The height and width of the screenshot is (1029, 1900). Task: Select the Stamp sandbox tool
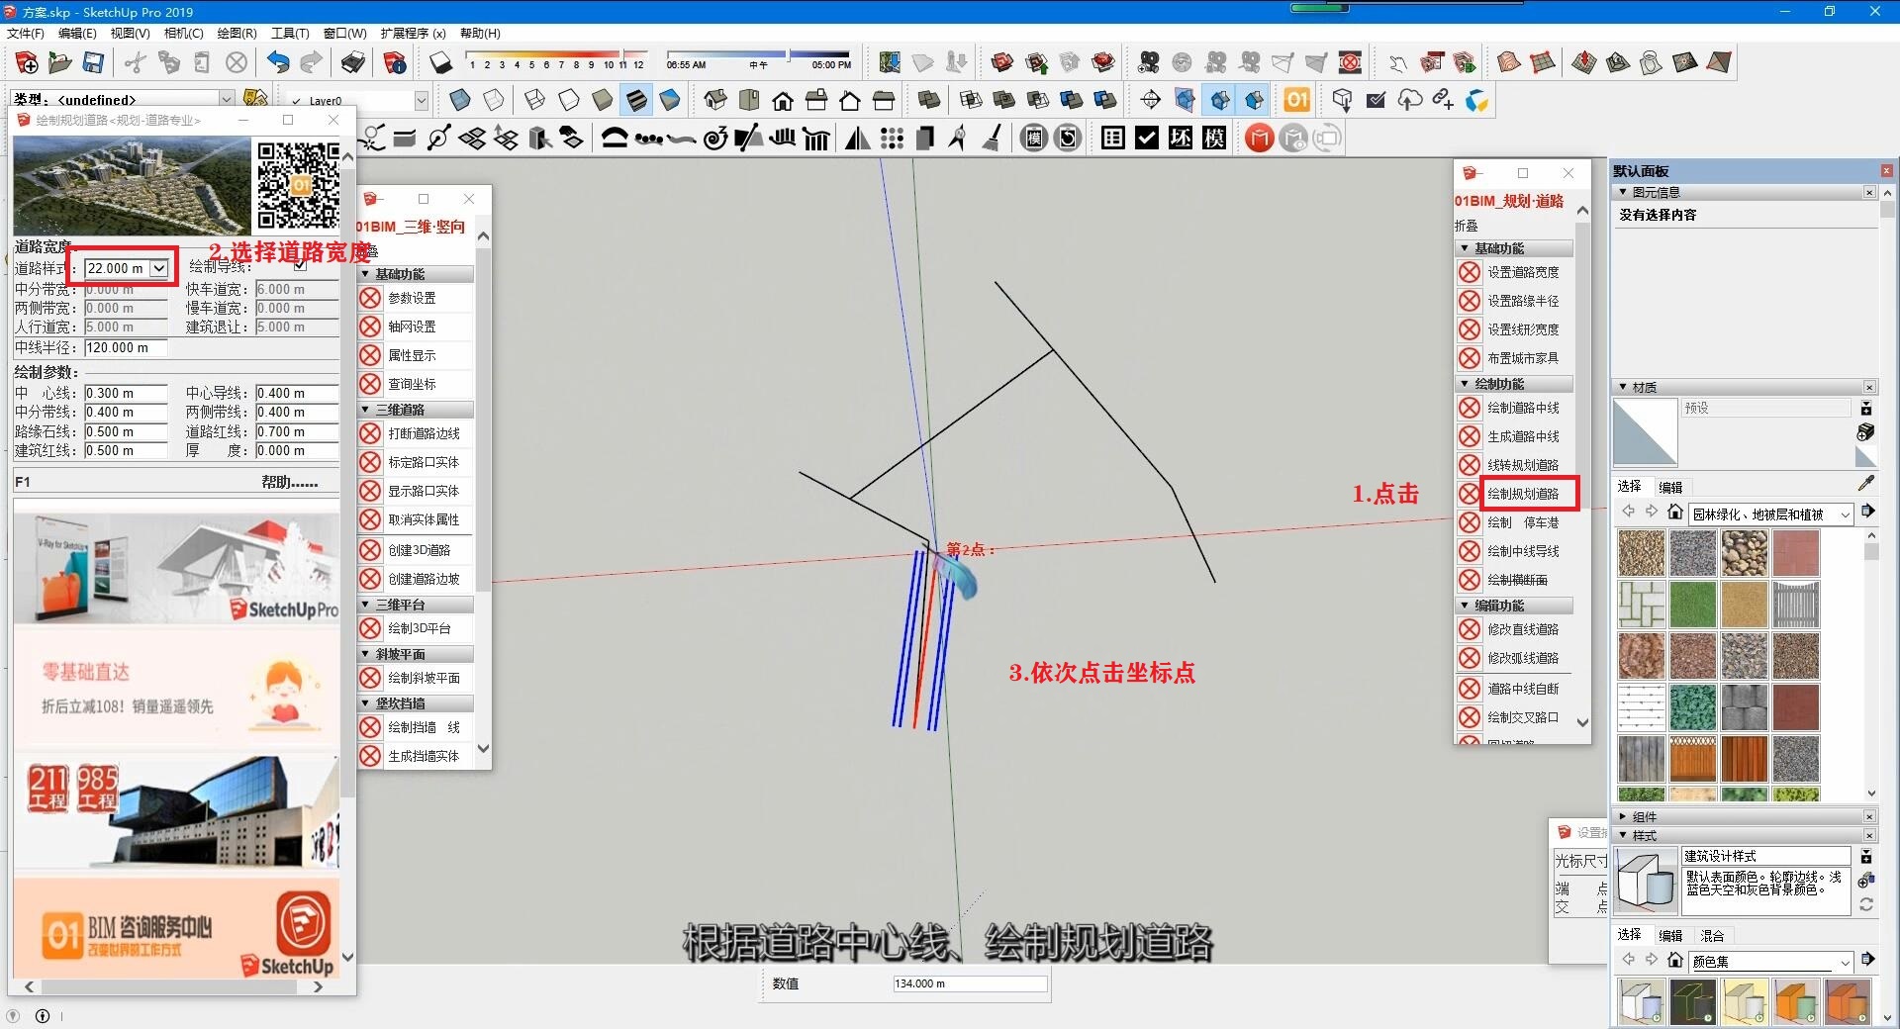[1618, 63]
